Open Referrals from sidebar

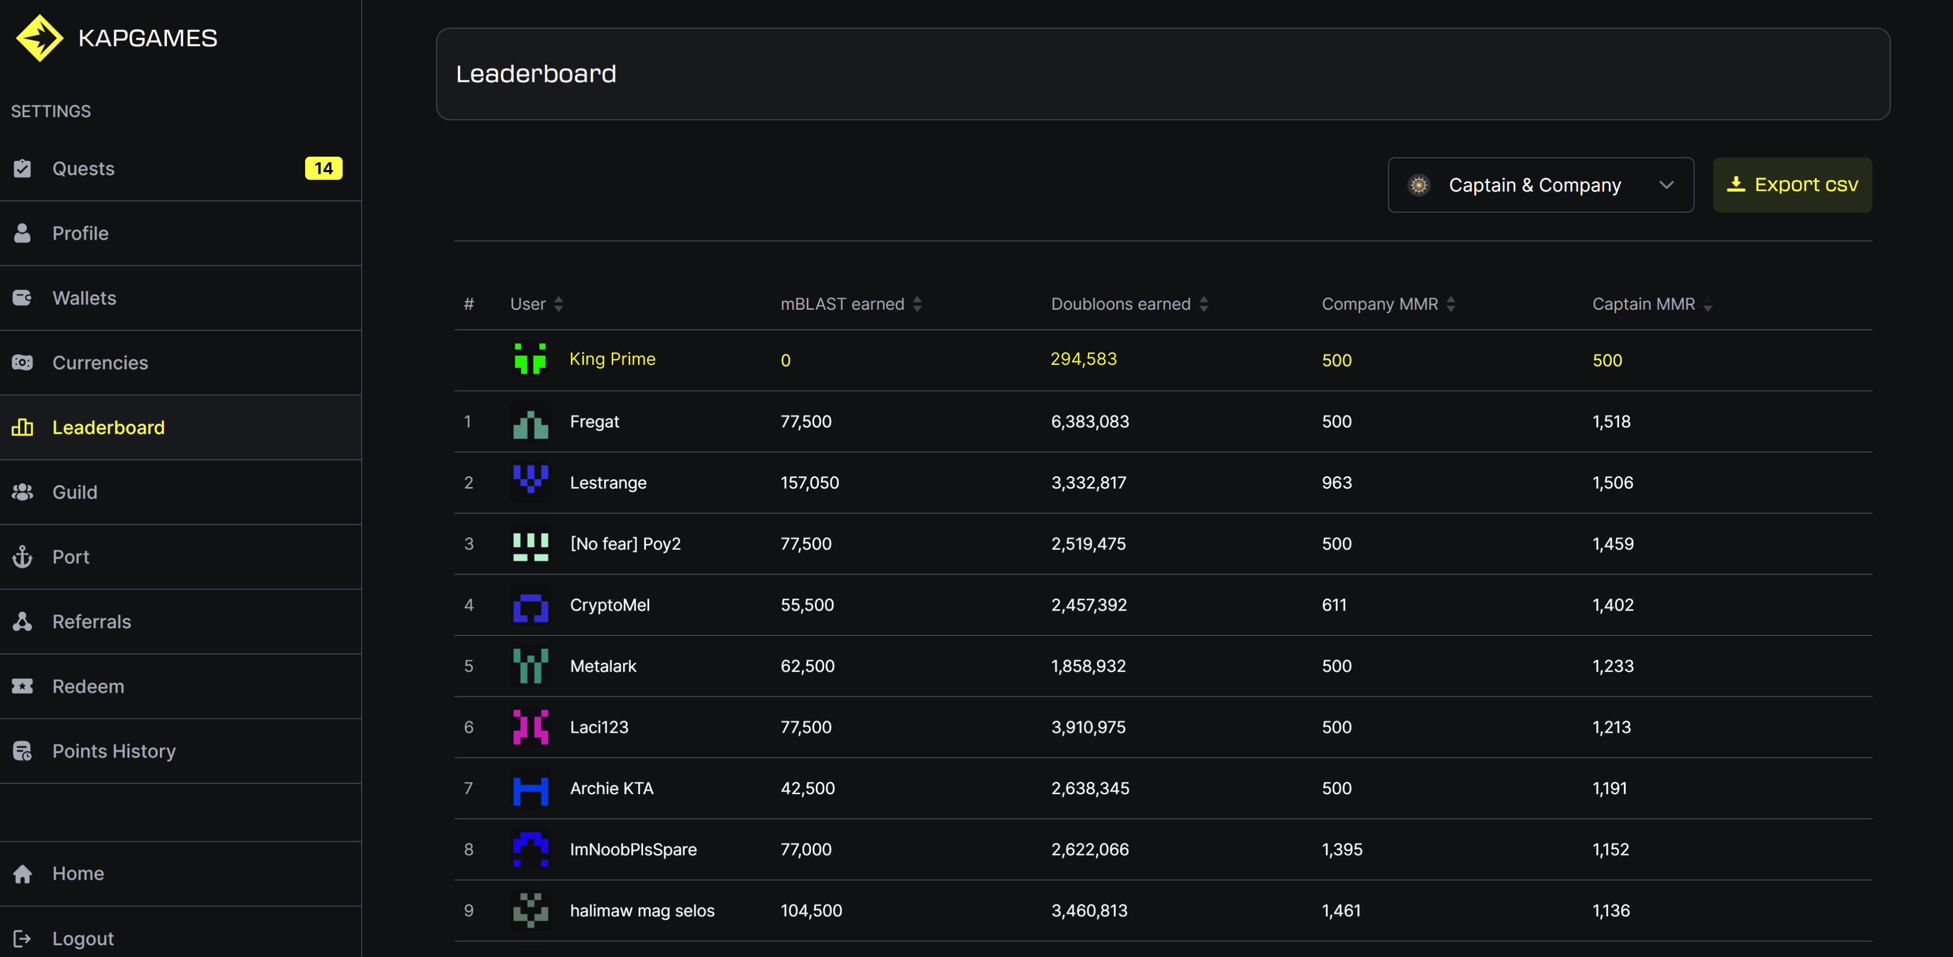tap(180, 622)
